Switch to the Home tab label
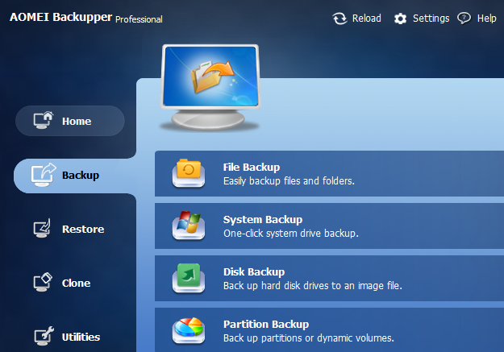The width and height of the screenshot is (504, 352). tap(77, 122)
